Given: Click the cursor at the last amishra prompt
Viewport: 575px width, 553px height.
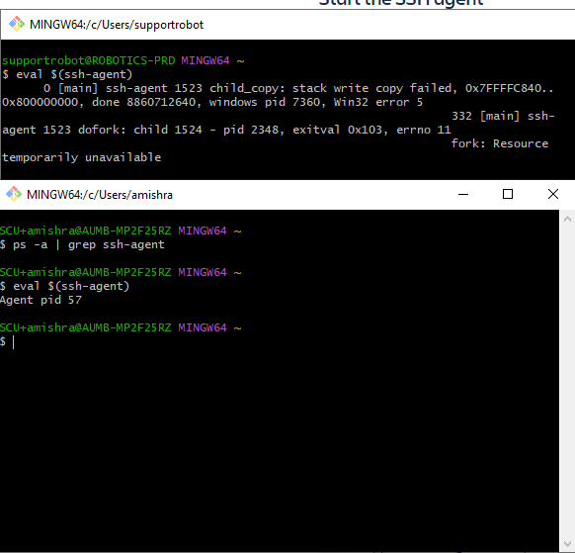Looking at the screenshot, I should 13,342.
